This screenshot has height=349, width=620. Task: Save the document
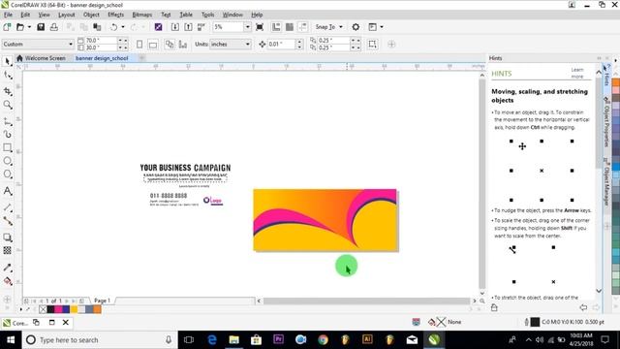[41, 27]
